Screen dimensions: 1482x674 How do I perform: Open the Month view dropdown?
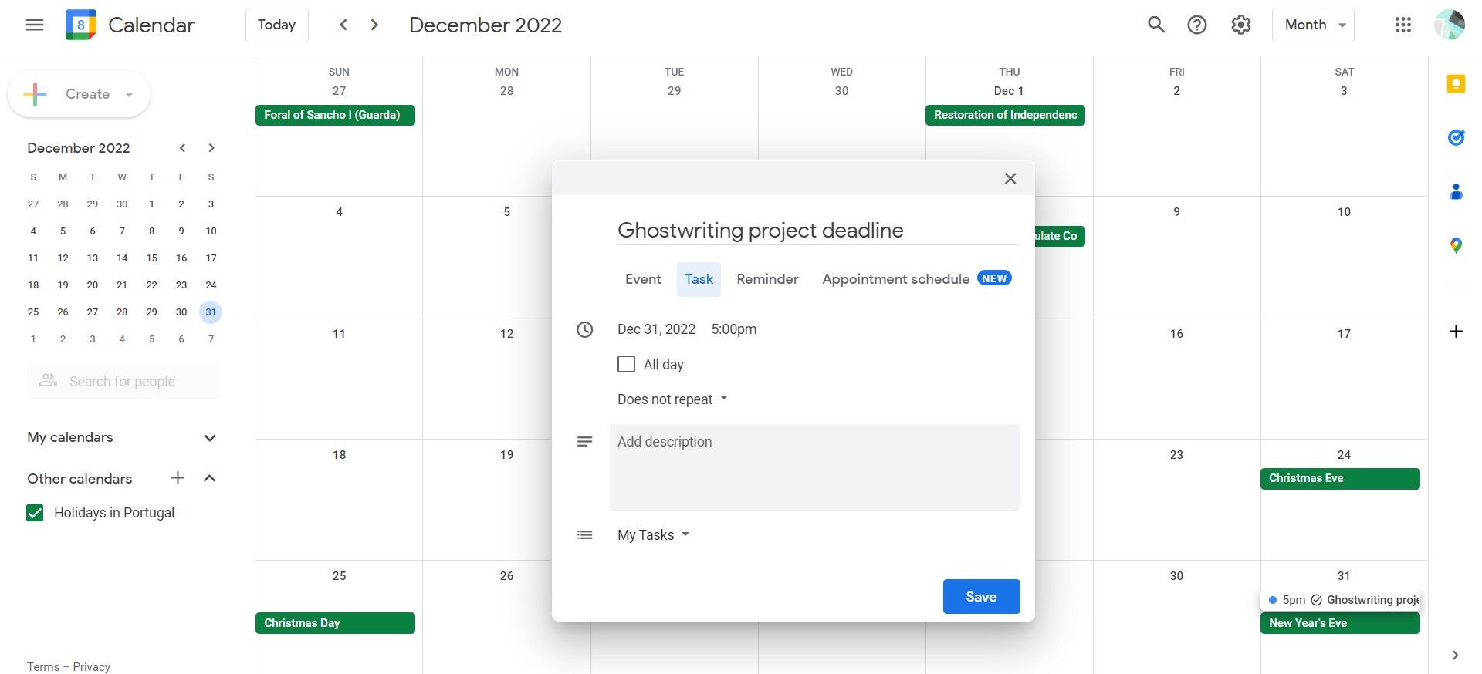pos(1313,25)
